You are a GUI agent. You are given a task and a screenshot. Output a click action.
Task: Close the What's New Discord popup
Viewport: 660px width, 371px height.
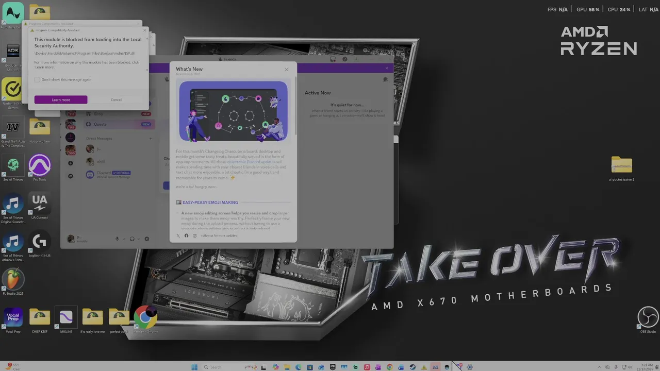[287, 70]
